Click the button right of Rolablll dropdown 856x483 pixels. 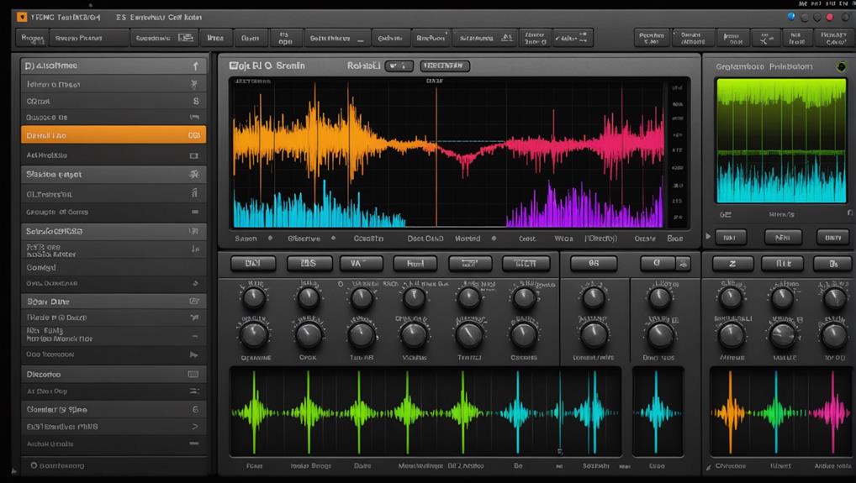pyautogui.click(x=445, y=66)
